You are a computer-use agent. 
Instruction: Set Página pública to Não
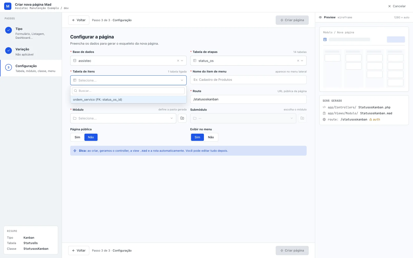(91, 137)
